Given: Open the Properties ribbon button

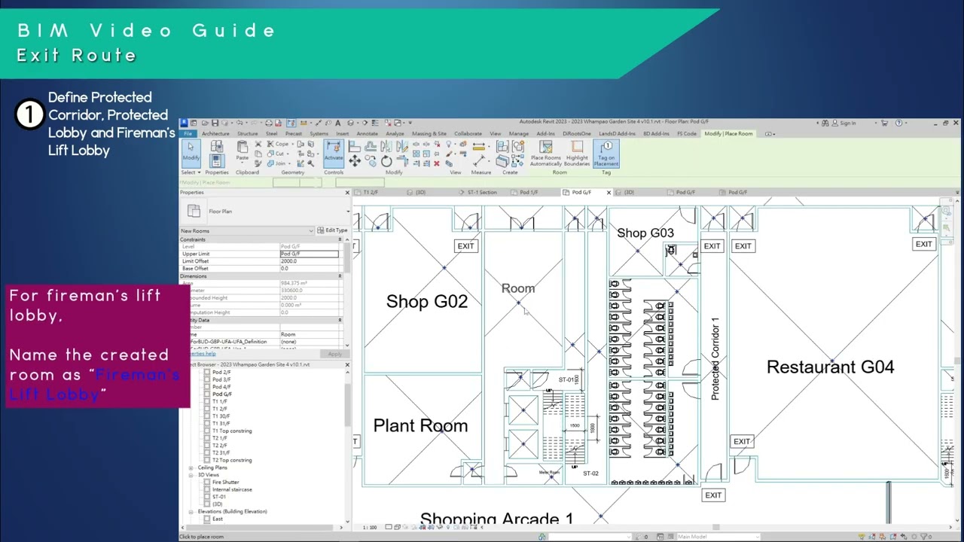Looking at the screenshot, I should (x=216, y=160).
